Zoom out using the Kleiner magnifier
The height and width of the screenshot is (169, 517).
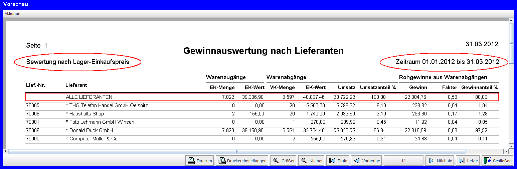[311, 161]
